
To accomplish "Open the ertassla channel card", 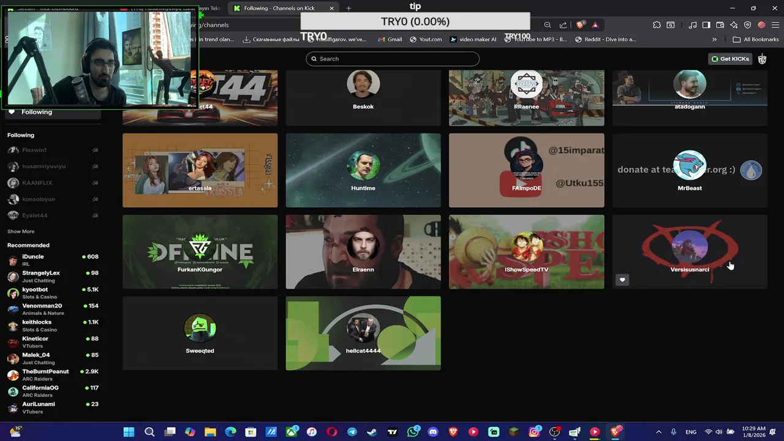I will coord(200,170).
